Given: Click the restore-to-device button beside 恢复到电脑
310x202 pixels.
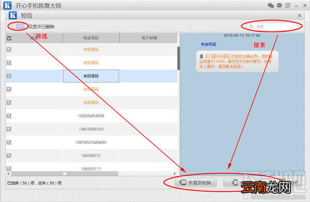Looking at the screenshot, I should [244, 182].
